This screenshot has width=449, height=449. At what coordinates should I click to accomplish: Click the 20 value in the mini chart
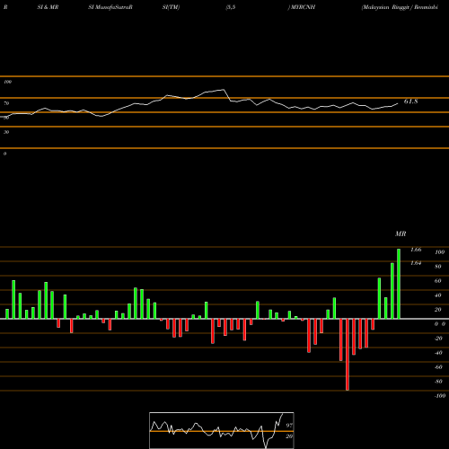(x=289, y=436)
